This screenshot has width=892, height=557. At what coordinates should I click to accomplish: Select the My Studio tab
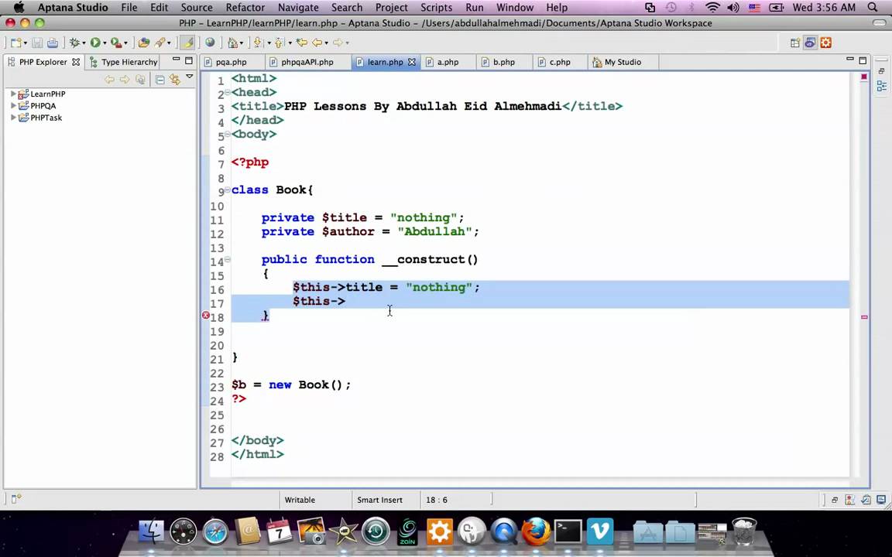coord(622,62)
